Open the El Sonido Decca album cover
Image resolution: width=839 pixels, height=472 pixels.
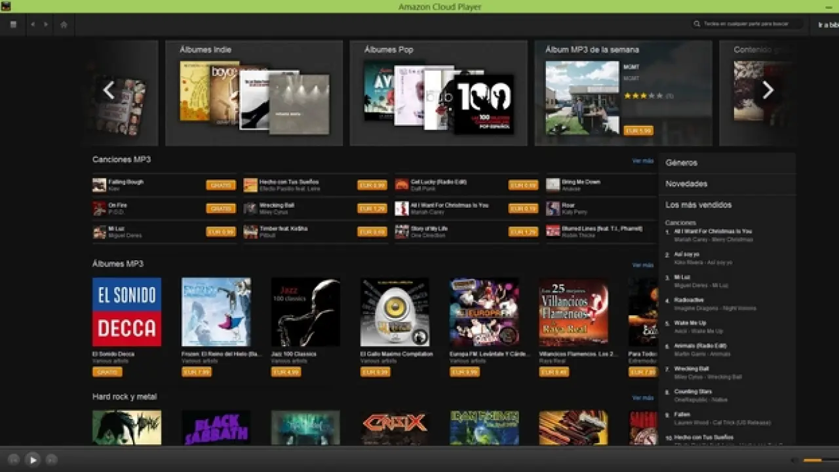pos(127,312)
